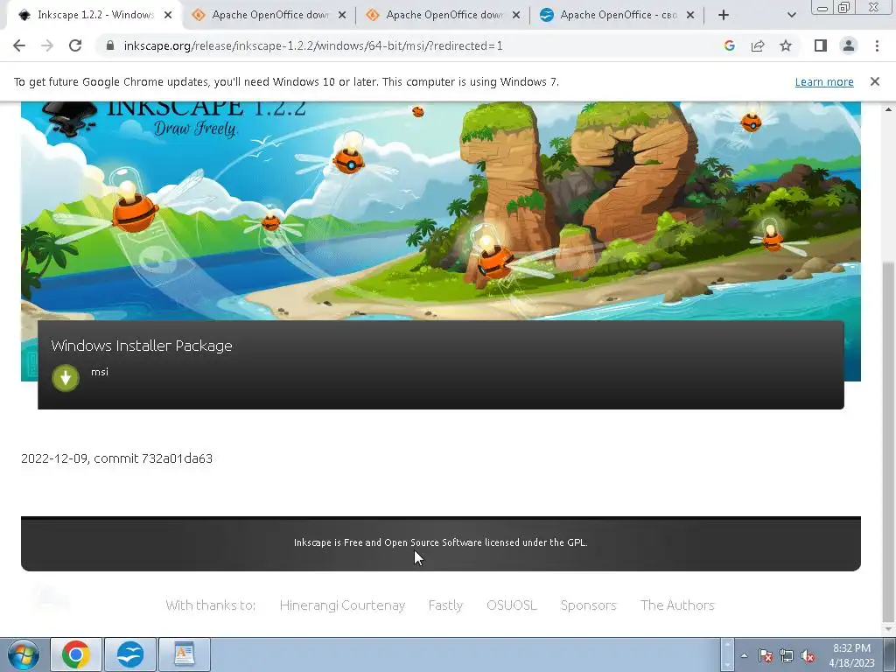Viewport: 896px width, 672px height.
Task: Click the padlock site info icon
Action: point(110,45)
